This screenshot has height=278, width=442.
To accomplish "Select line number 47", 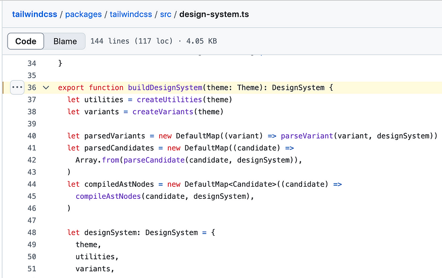I will (x=32, y=220).
